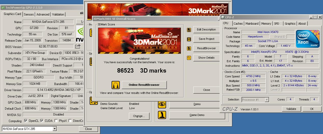The width and height of the screenshot is (323, 134).
Task: Switch to the Validation tab in GPU-Z
Action: pyautogui.click(x=58, y=14)
